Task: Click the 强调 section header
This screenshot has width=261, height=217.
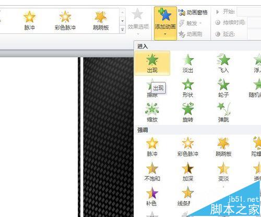Action: tap(143, 130)
